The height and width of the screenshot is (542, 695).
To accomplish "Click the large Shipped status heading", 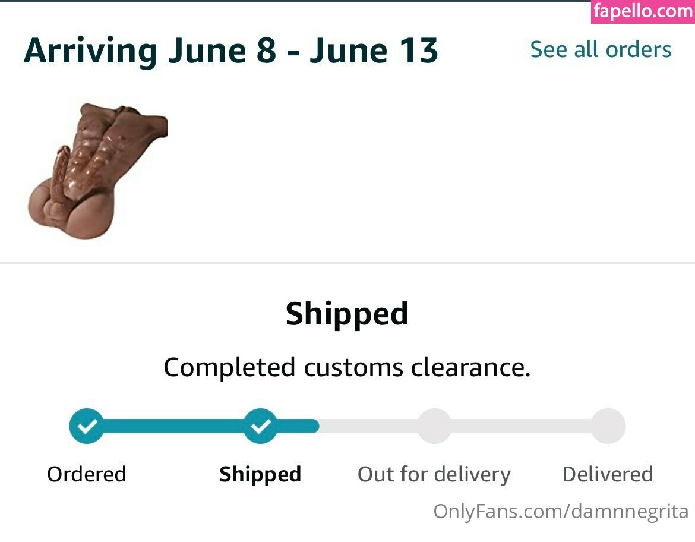I will tap(347, 314).
